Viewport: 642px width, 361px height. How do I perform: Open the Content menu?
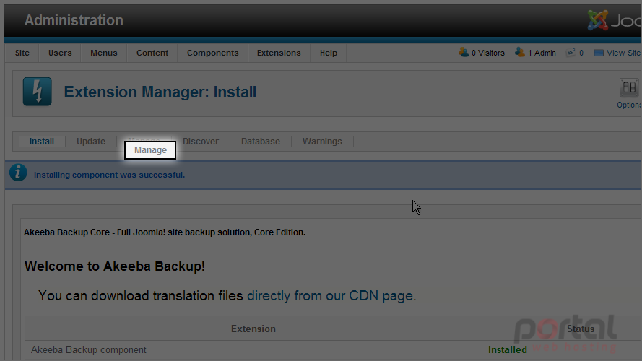(152, 53)
